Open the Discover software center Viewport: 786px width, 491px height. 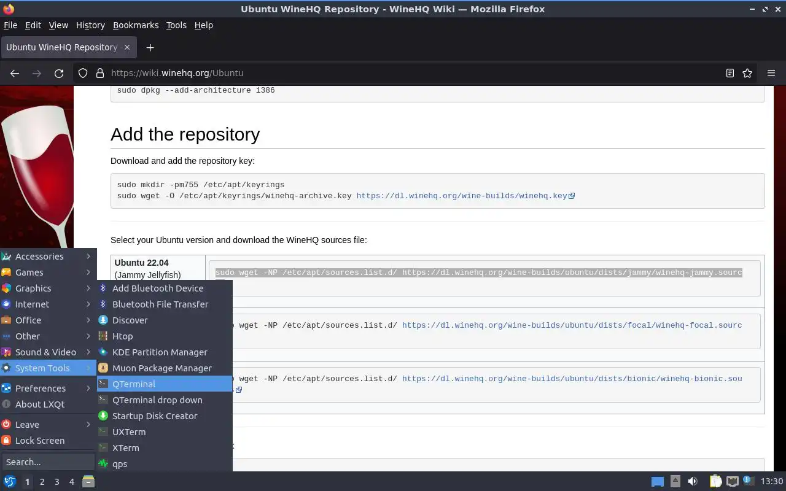(x=165, y=320)
